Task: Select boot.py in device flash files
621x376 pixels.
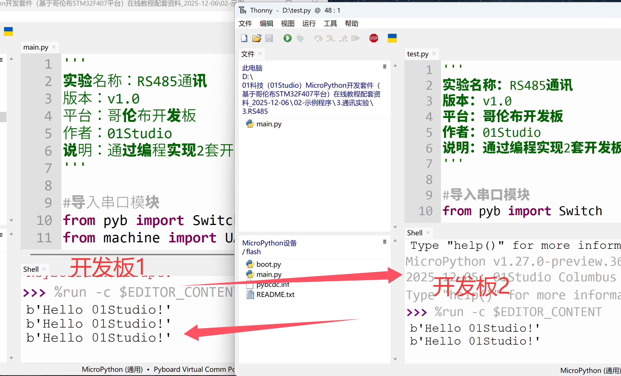Action: 268,264
